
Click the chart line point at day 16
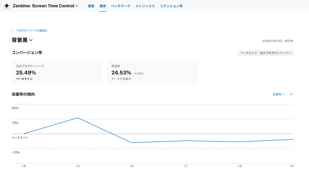click(x=132, y=143)
